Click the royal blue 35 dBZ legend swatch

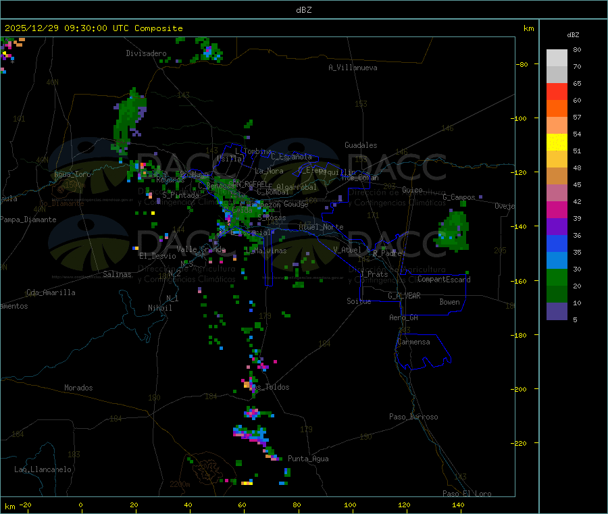[x=557, y=243]
